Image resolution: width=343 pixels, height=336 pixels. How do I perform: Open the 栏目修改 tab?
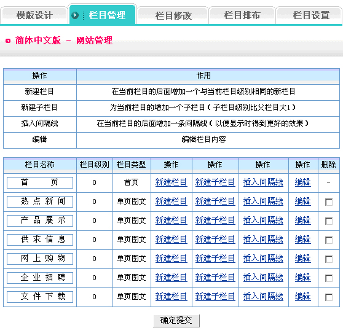pos(173,15)
